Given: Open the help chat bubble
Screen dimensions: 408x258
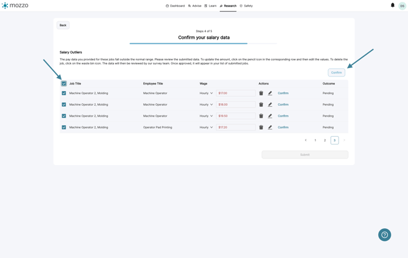Looking at the screenshot, I should click(x=384, y=235).
